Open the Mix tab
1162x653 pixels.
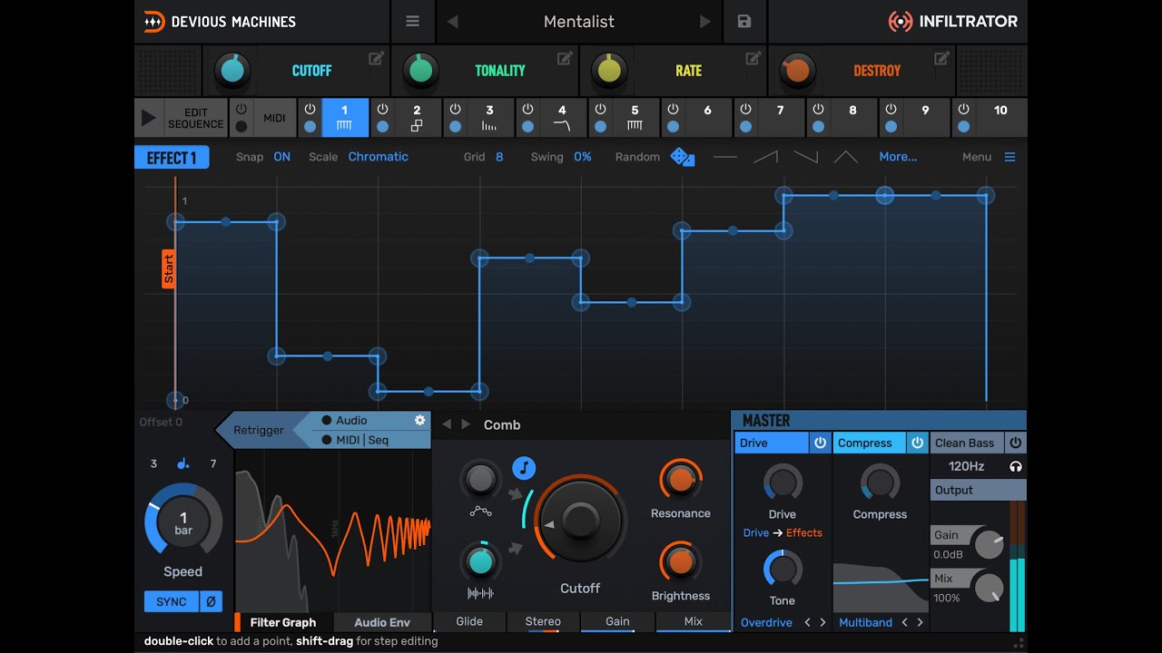694,621
